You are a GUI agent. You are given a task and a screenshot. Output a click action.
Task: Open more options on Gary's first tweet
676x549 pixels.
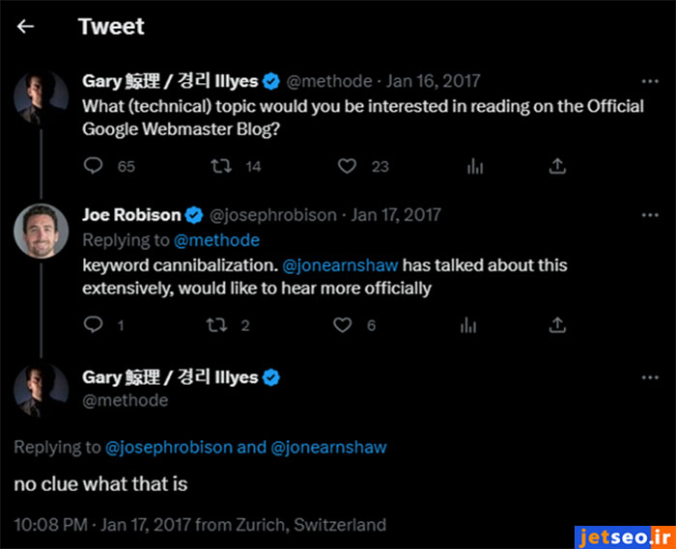[x=651, y=82]
